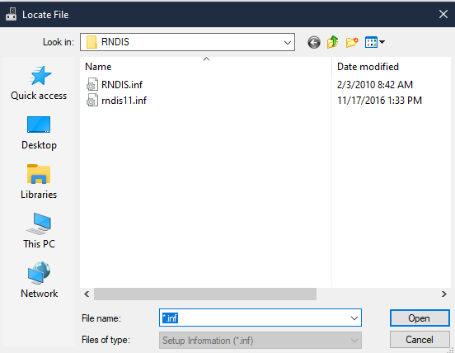Viewport: 455px width, 353px height.
Task: Click the horizontal scrollbar right arrow
Action: tap(444, 294)
